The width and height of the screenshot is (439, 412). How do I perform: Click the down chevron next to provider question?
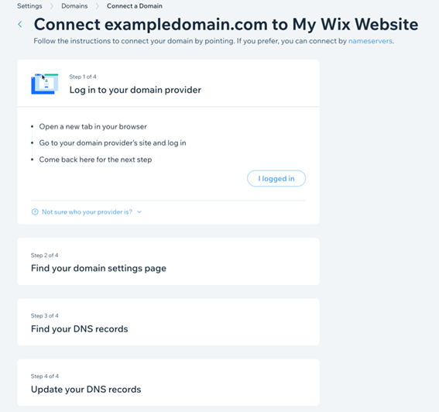pyautogui.click(x=139, y=212)
